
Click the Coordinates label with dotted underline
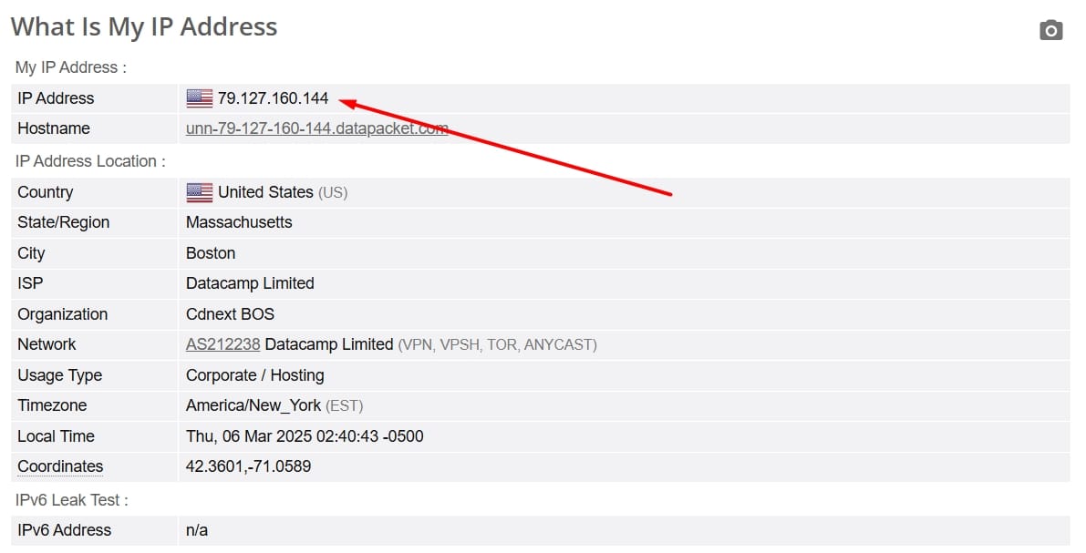pos(60,466)
